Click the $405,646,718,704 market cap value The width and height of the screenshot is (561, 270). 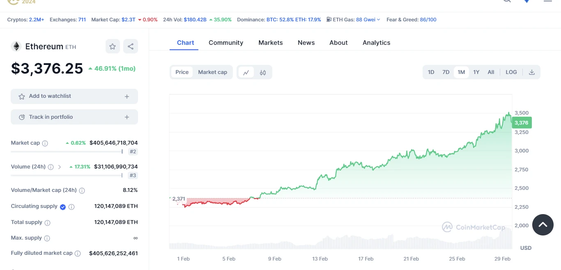click(114, 143)
